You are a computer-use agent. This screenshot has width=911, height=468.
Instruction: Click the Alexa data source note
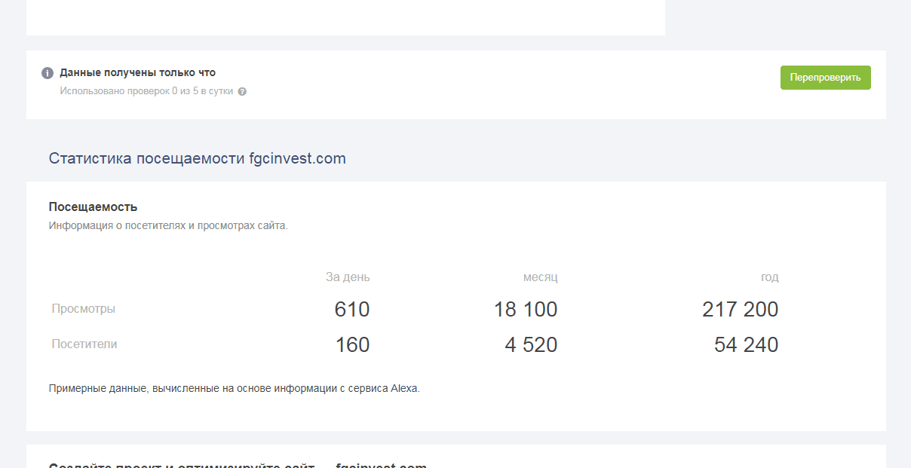(234, 389)
